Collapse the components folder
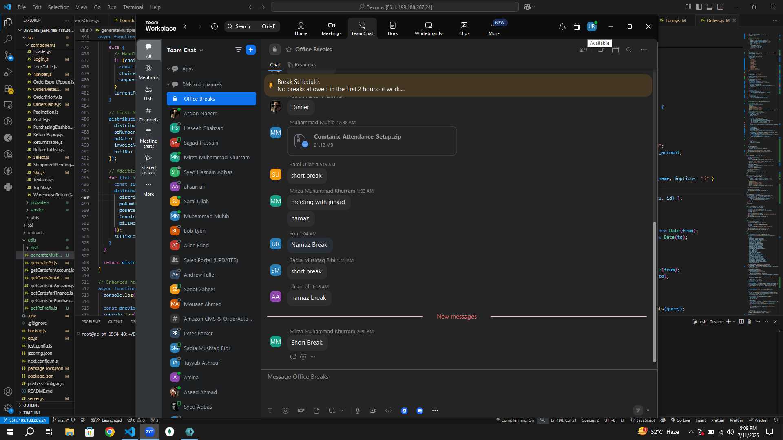The image size is (783, 440). coord(43,45)
